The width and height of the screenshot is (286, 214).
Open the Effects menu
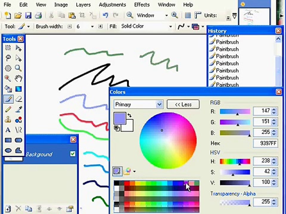(x=142, y=4)
